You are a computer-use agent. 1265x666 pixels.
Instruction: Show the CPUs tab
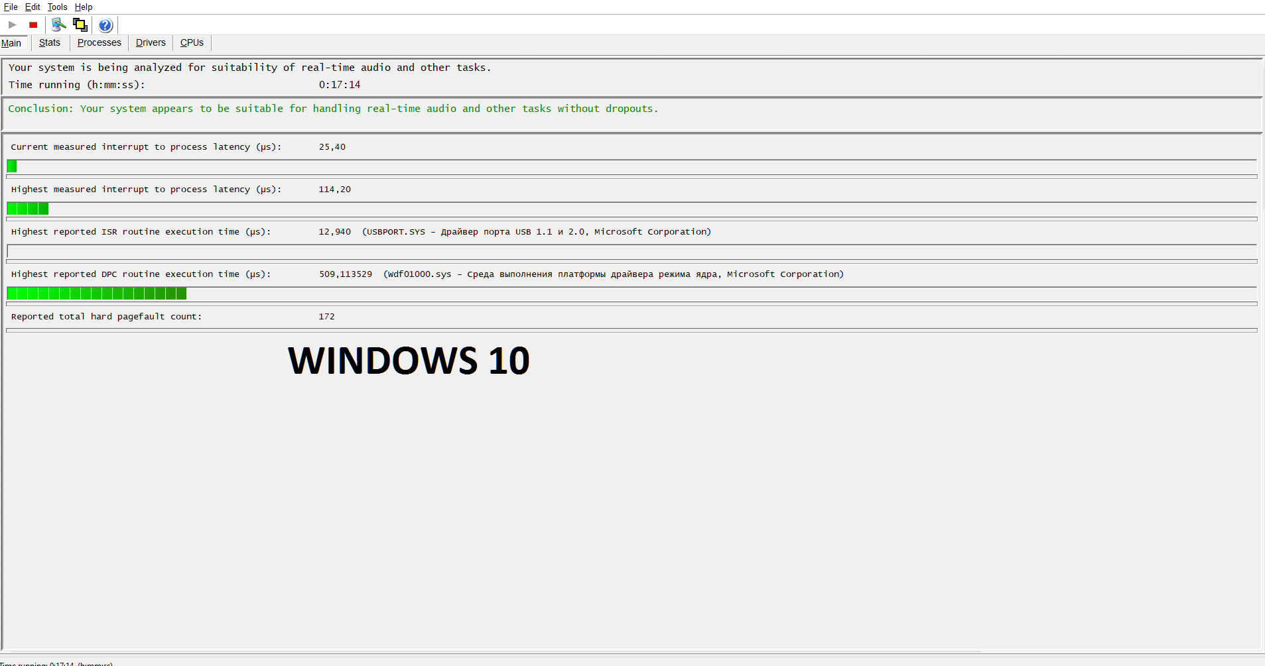[192, 43]
